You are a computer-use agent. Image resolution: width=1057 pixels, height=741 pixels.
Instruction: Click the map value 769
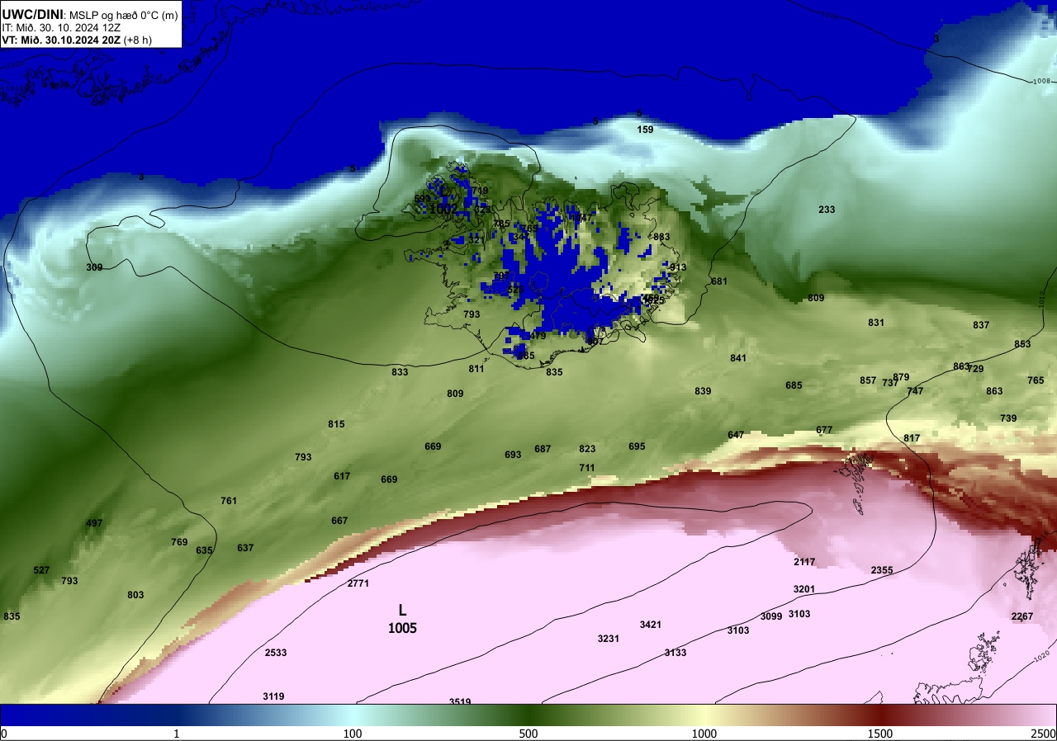tap(179, 542)
